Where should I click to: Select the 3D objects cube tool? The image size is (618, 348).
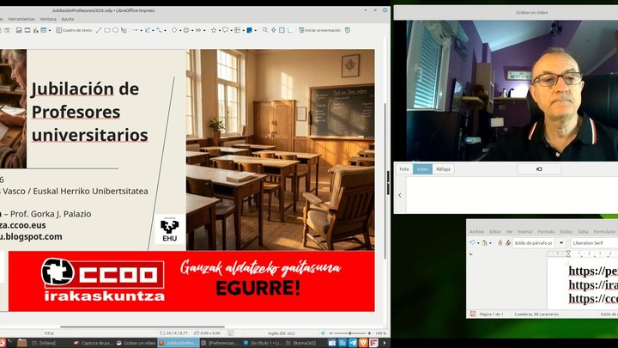[249, 30]
